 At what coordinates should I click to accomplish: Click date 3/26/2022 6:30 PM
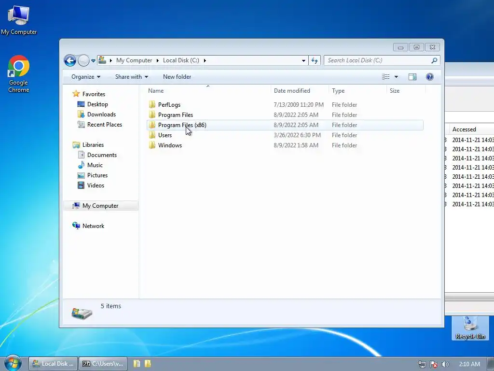tap(297, 135)
